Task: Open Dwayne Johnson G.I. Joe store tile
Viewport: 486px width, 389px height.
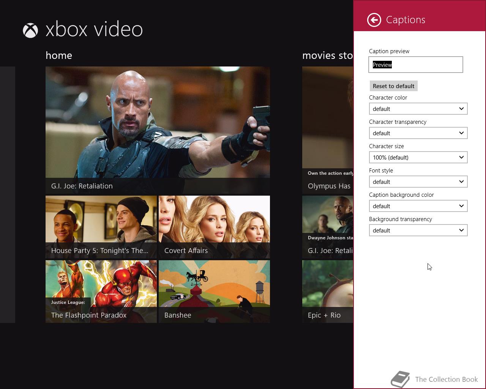Action: click(x=328, y=227)
